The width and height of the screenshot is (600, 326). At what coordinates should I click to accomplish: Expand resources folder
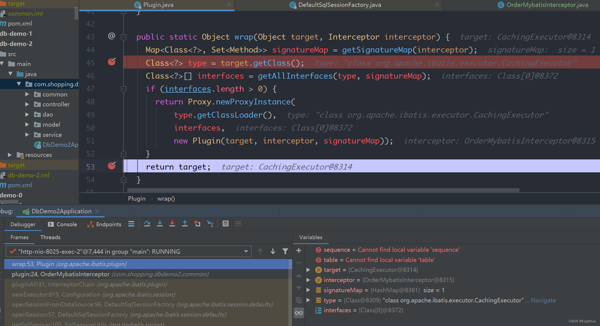pyautogui.click(x=10, y=155)
